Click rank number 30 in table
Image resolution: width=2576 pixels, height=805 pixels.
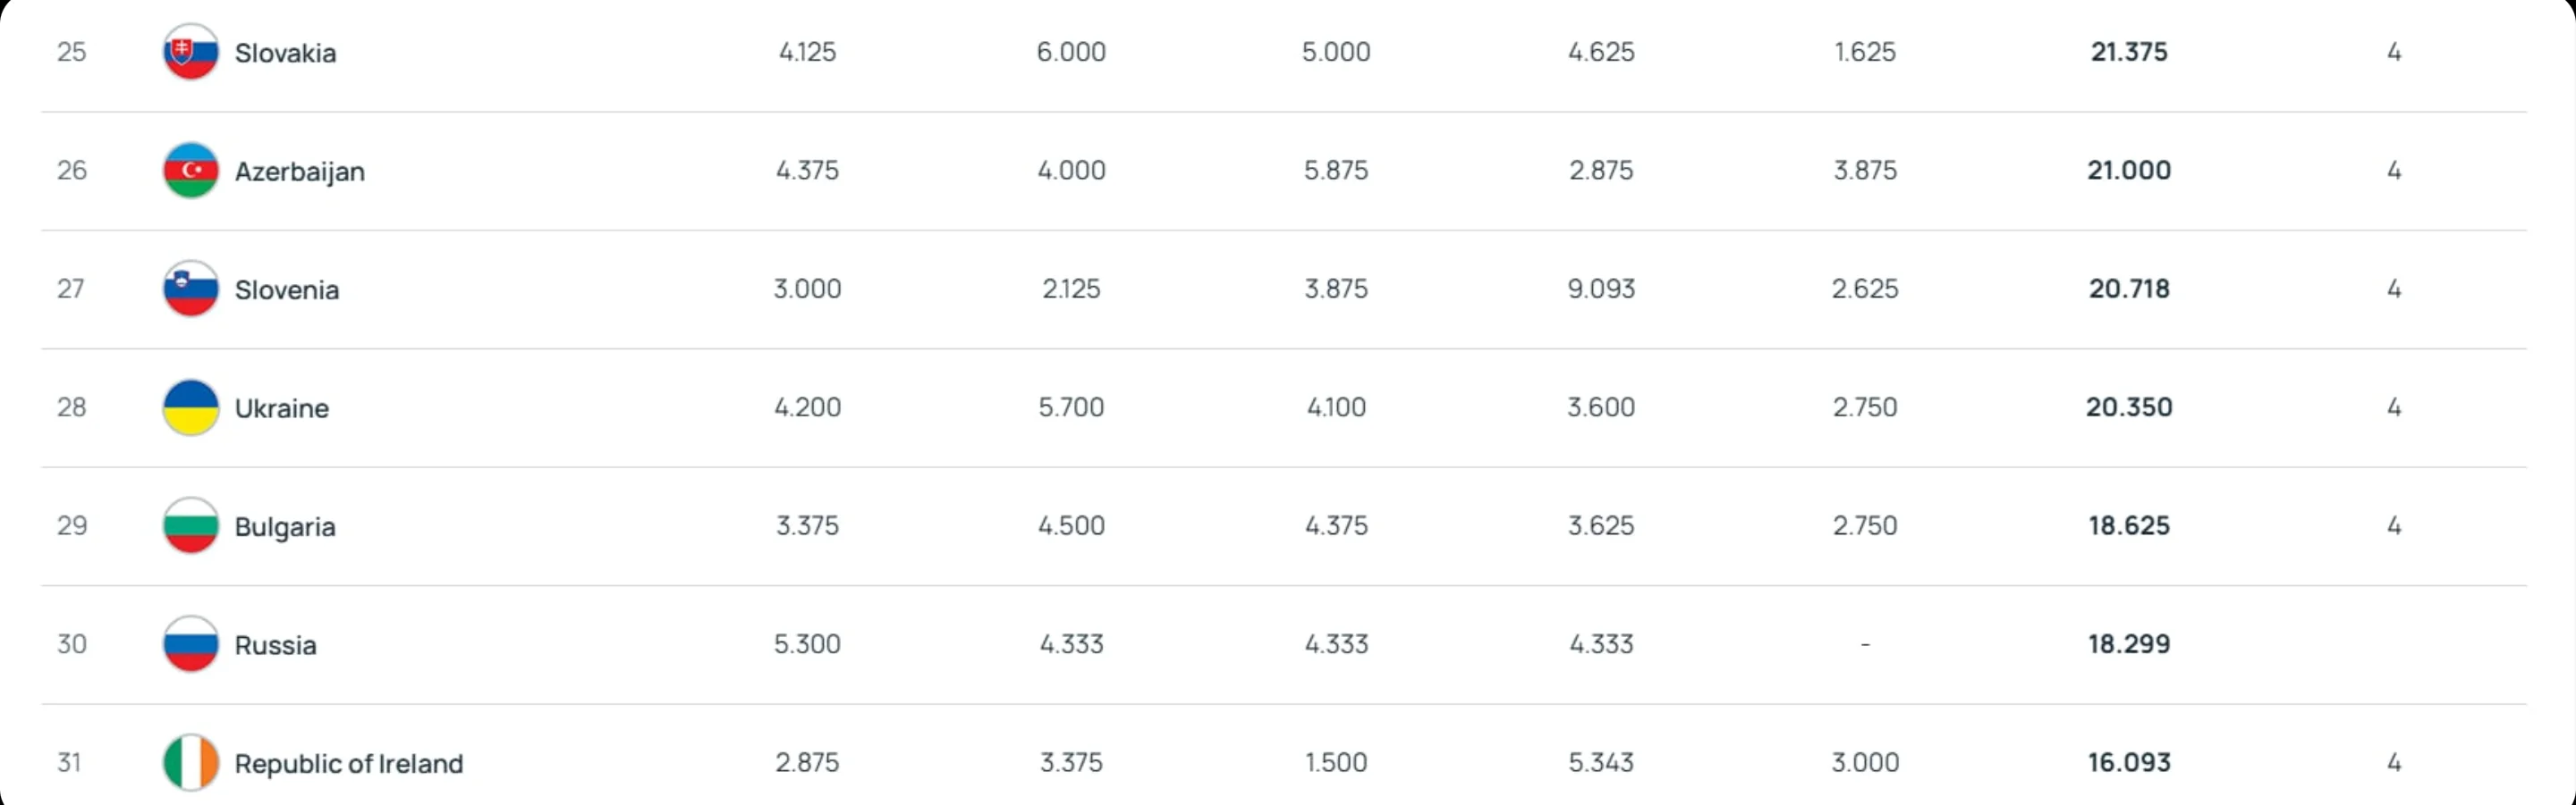(x=71, y=644)
